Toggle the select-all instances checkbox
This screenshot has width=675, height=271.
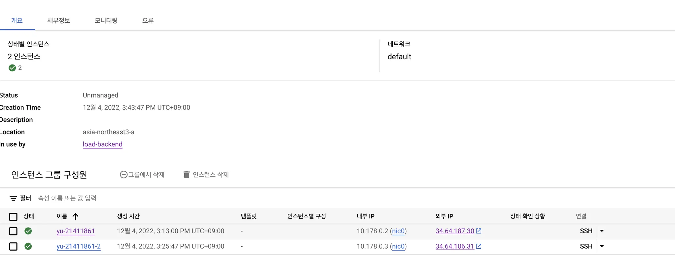[x=13, y=217]
